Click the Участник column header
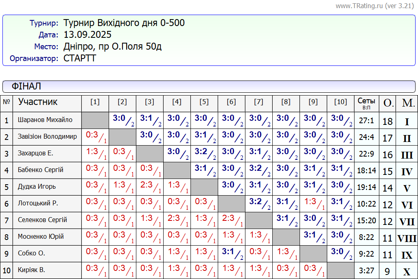 [x=38, y=102]
